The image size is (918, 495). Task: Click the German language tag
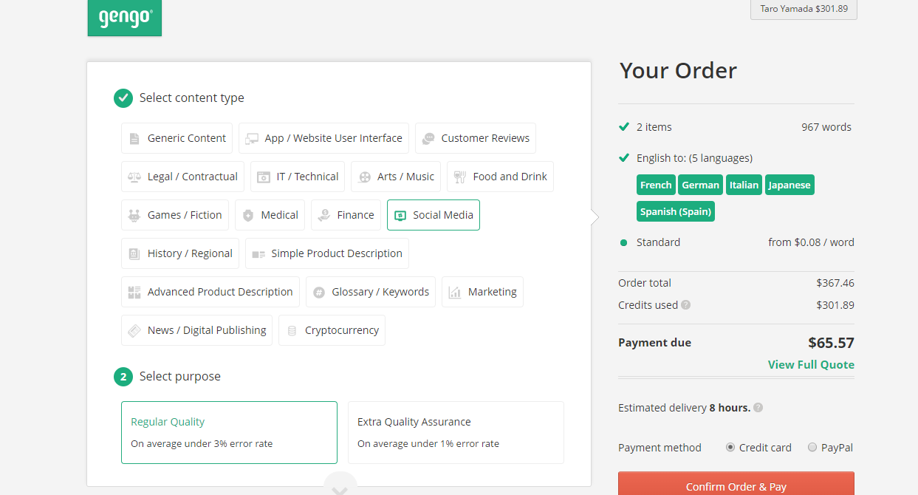(x=701, y=185)
